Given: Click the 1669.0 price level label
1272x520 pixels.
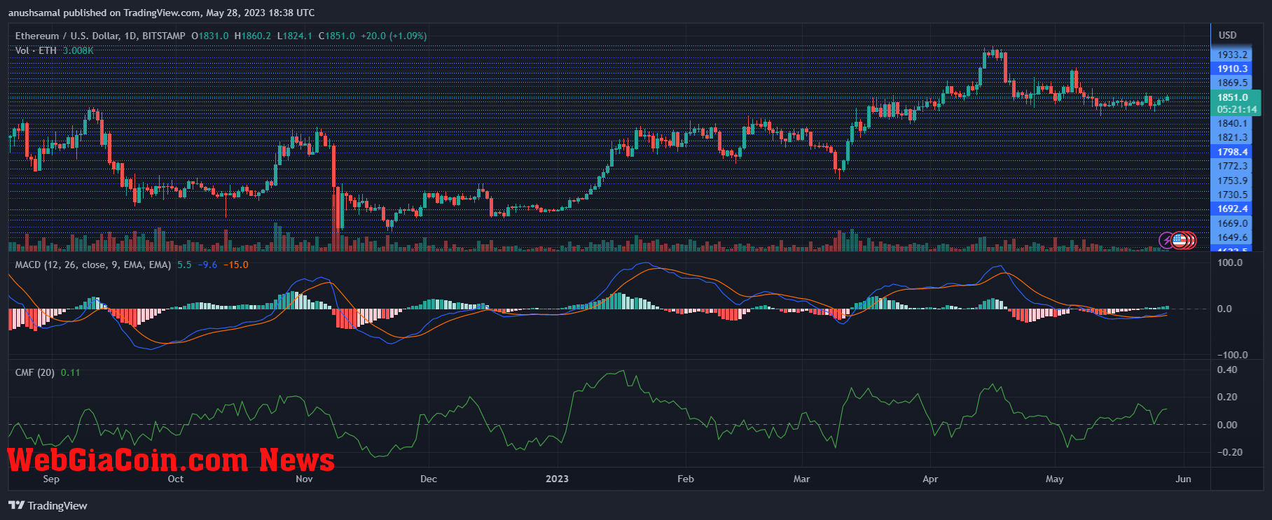Looking at the screenshot, I should (x=1232, y=223).
